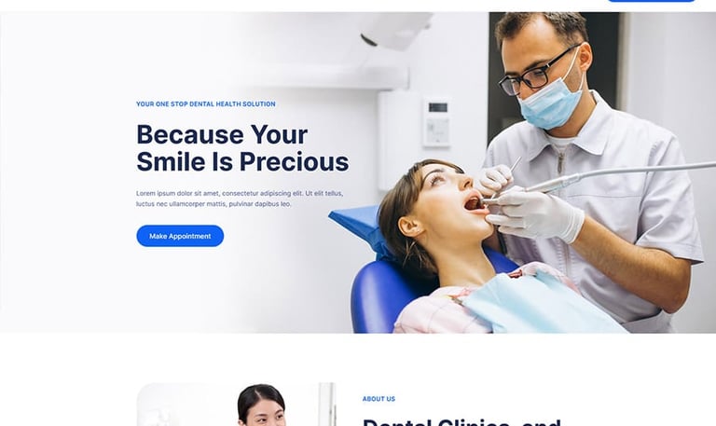This screenshot has width=716, height=426.
Task: Open the About section woman photo thumbnail
Action: [x=236, y=405]
